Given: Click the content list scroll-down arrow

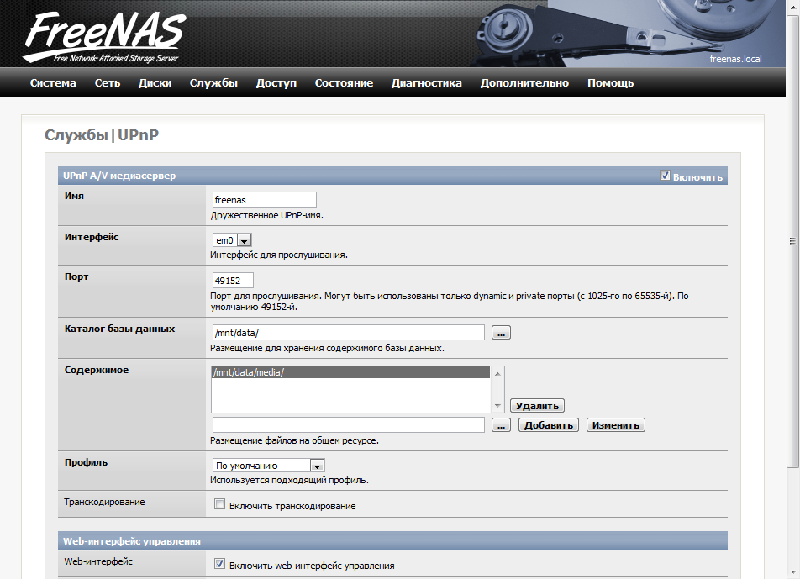Looking at the screenshot, I should coord(497,406).
